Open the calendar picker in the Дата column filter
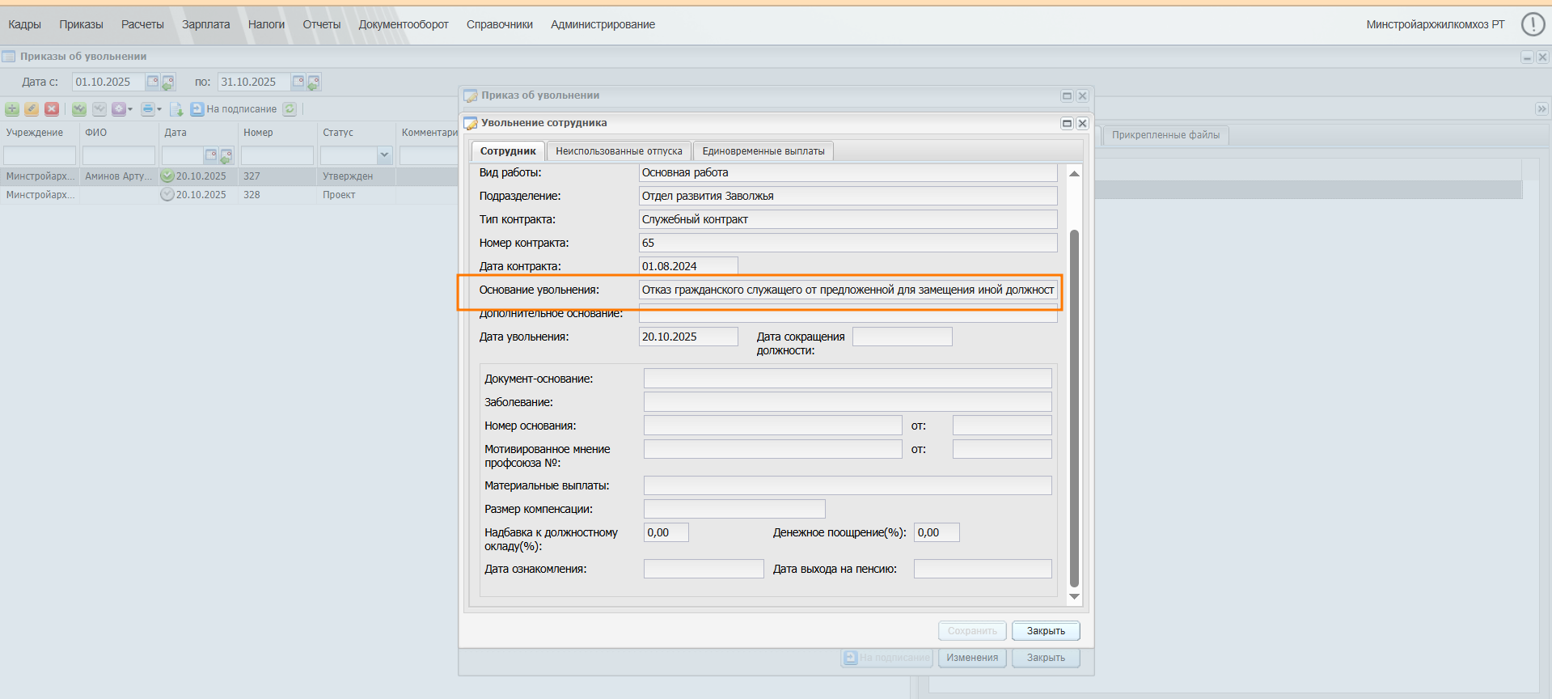Viewport: 1552px width, 699px height. tap(211, 155)
